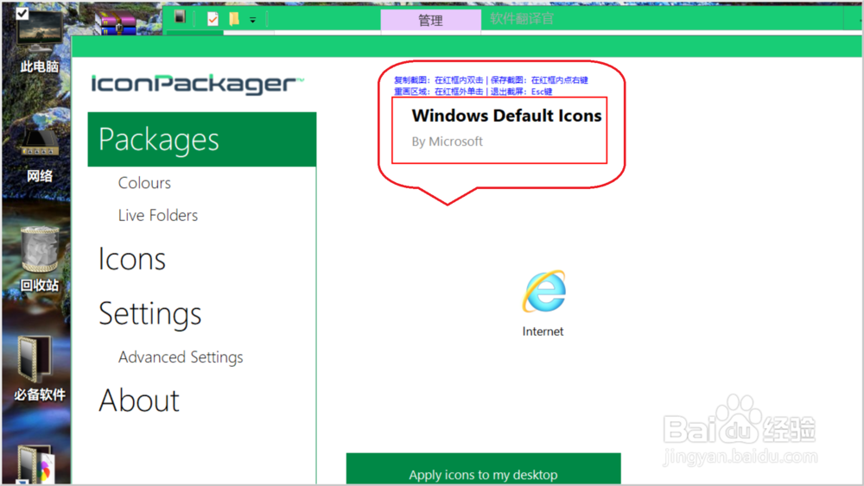
Task: Open the Settings section
Action: pyautogui.click(x=149, y=313)
